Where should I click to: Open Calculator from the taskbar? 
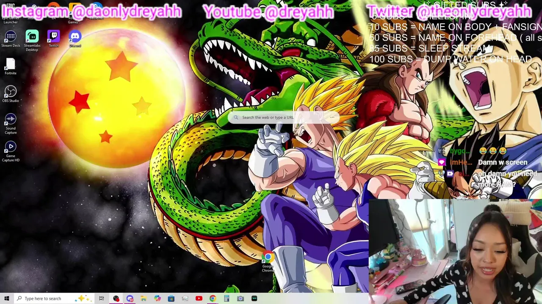pyautogui.click(x=227, y=299)
